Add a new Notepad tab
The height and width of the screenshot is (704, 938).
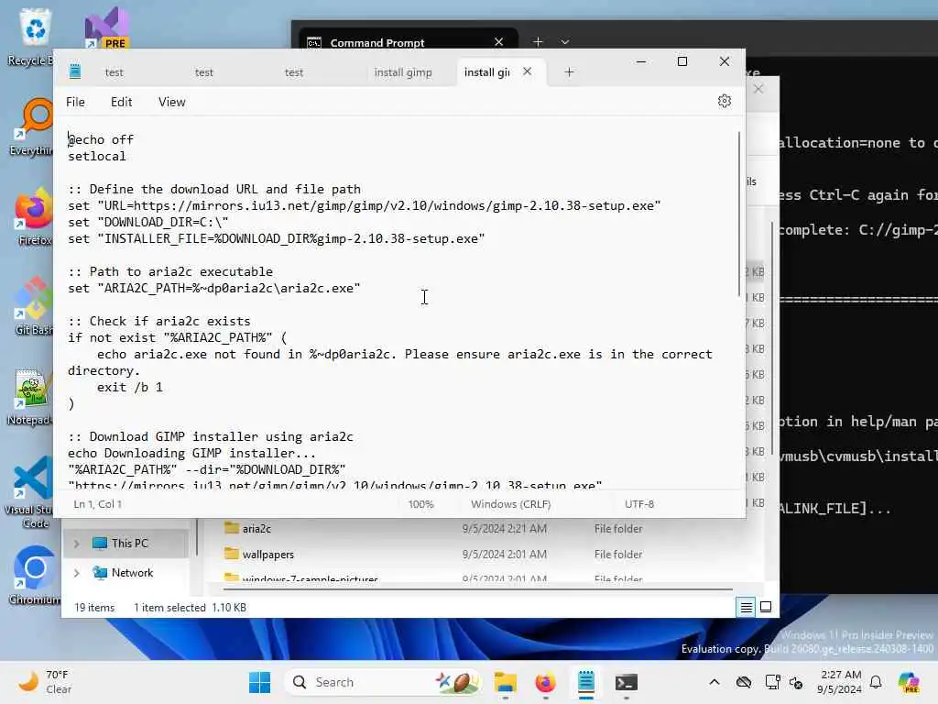click(x=569, y=71)
